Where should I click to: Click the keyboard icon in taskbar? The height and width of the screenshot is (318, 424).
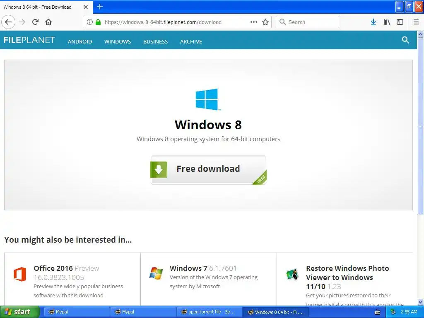pos(378,312)
